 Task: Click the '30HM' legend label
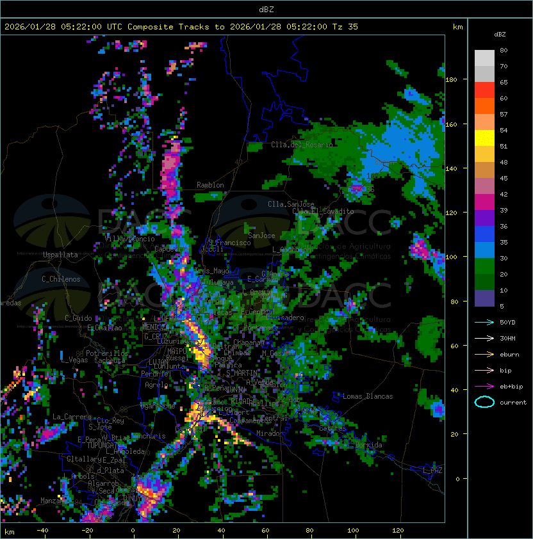[507, 338]
